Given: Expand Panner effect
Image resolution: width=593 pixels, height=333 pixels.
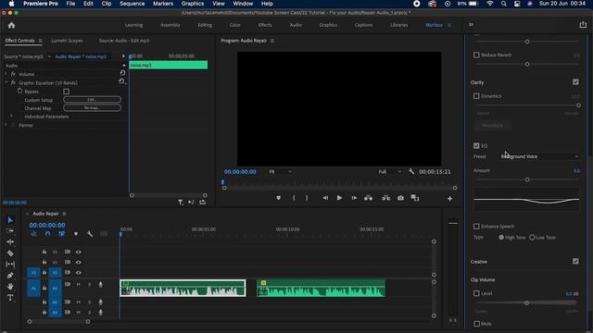Looking at the screenshot, I should pyautogui.click(x=6, y=125).
